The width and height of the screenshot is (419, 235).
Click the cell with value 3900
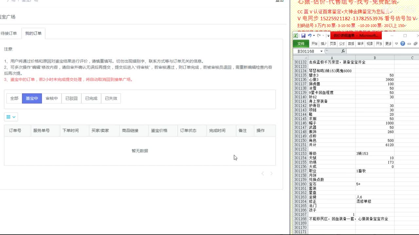coord(375,80)
